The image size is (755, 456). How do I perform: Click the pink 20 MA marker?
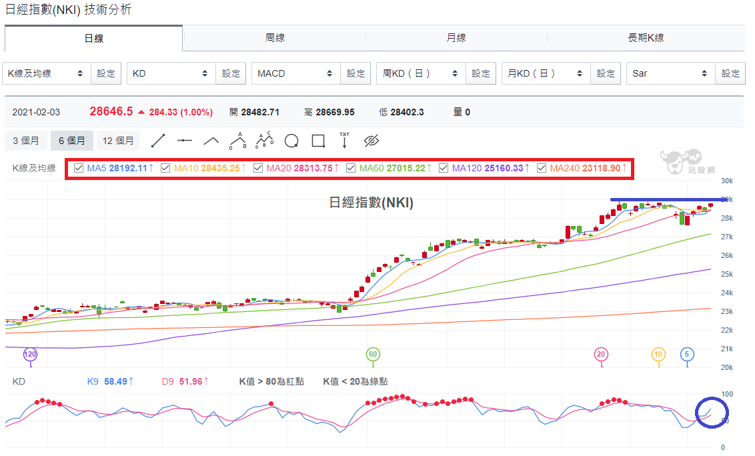coord(601,355)
